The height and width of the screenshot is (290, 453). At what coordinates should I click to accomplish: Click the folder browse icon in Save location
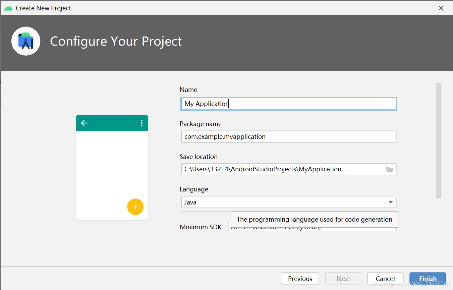click(x=389, y=169)
